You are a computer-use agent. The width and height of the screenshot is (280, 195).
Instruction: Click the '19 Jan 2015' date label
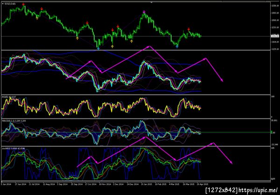[x=147, y=184]
